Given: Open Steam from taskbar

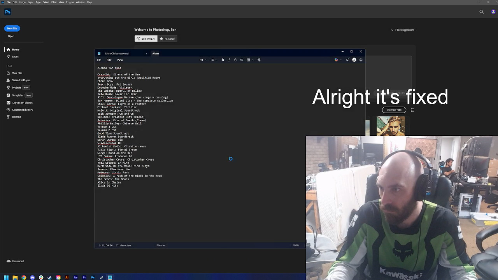Looking at the screenshot, I should pos(49,277).
